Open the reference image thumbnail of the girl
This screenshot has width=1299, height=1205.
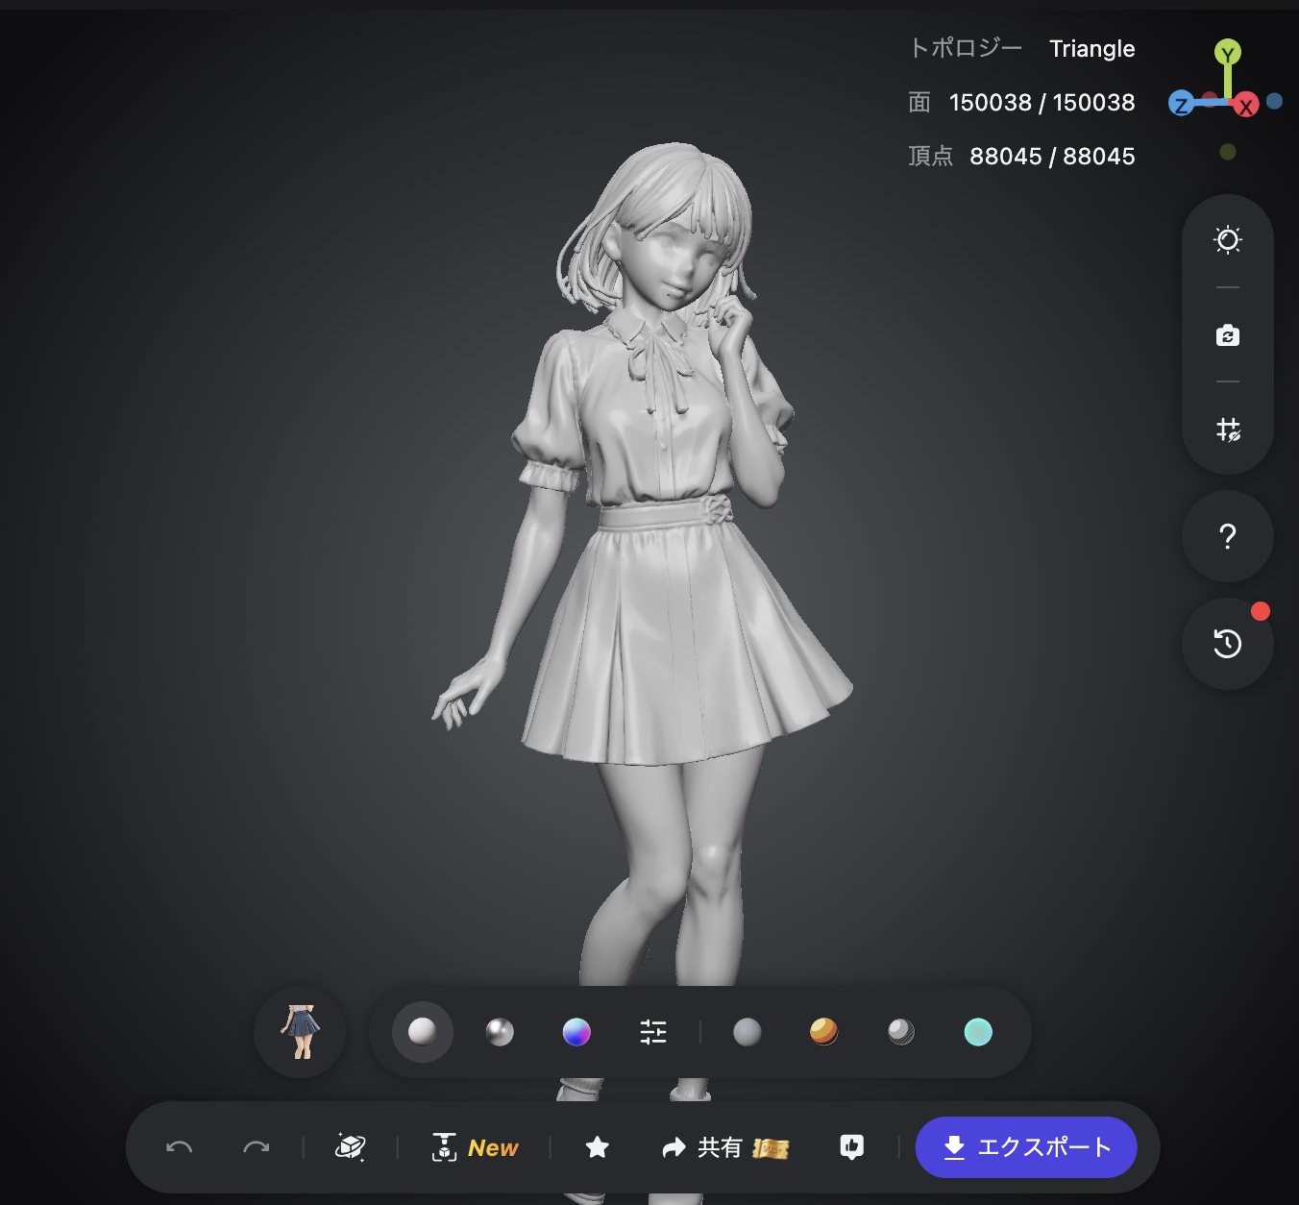point(300,1032)
